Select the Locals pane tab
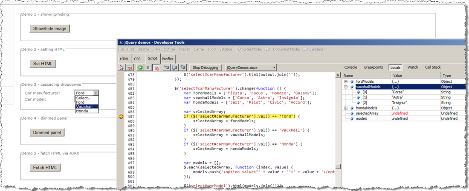The width and height of the screenshot is (469, 191). (395, 67)
